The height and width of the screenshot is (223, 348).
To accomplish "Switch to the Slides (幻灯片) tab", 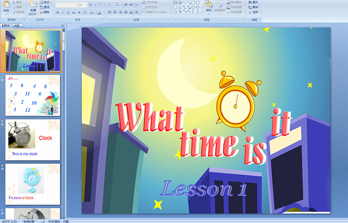I will pyautogui.click(x=6, y=26).
